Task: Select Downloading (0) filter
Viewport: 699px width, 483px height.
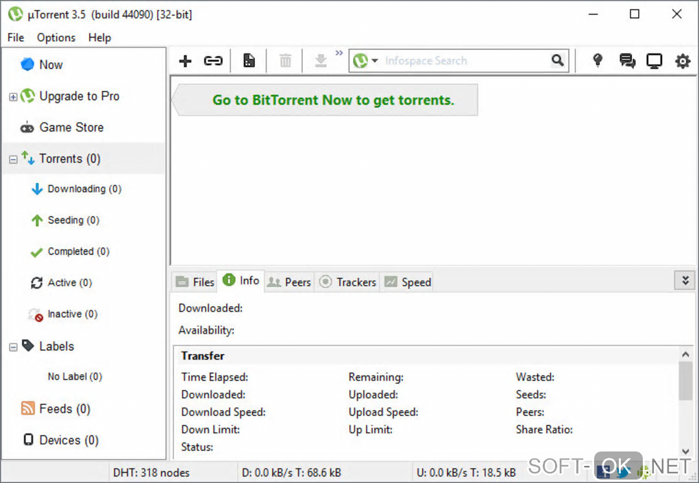Action: (x=84, y=189)
